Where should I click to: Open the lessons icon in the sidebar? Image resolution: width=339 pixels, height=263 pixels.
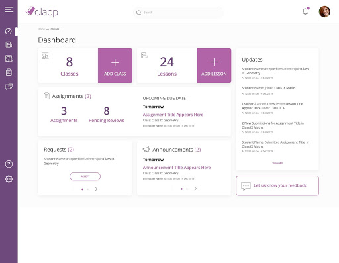coord(9,45)
